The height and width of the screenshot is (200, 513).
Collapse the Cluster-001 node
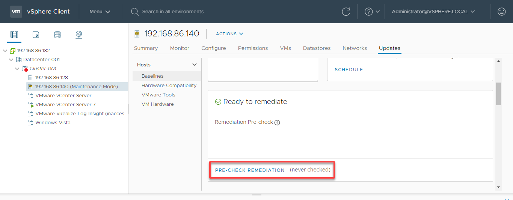(17, 69)
